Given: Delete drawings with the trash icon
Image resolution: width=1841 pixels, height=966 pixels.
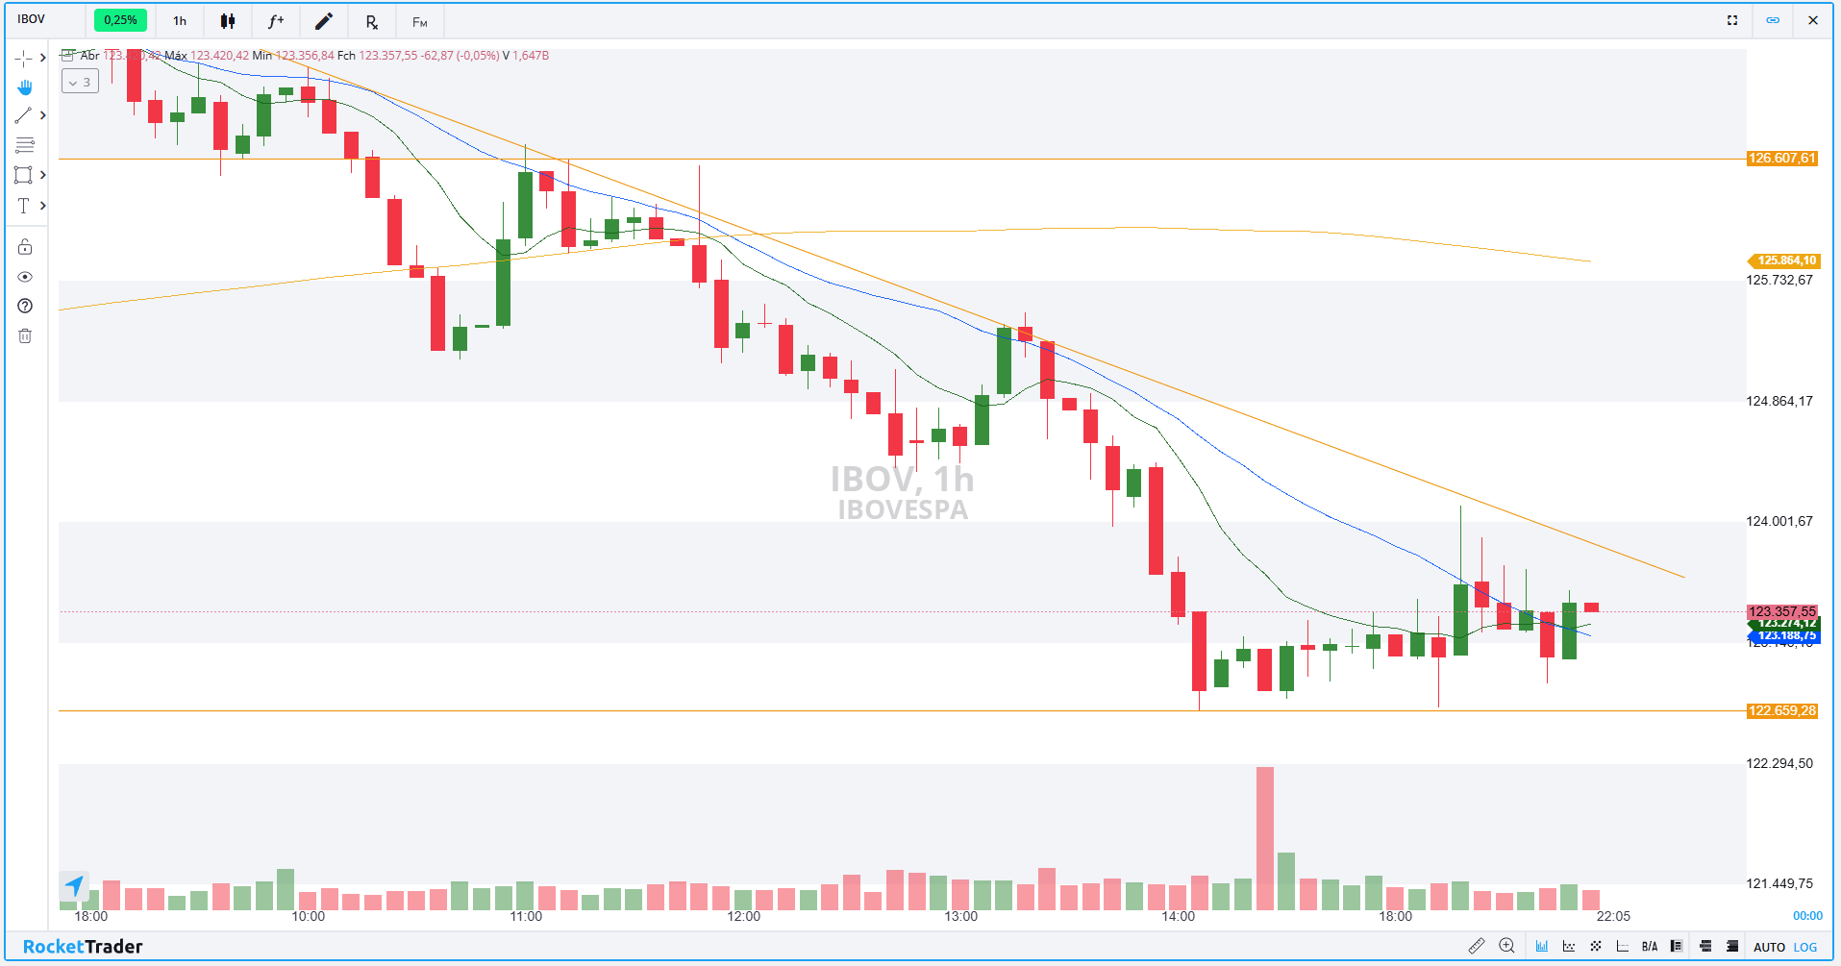Looking at the screenshot, I should (x=25, y=335).
